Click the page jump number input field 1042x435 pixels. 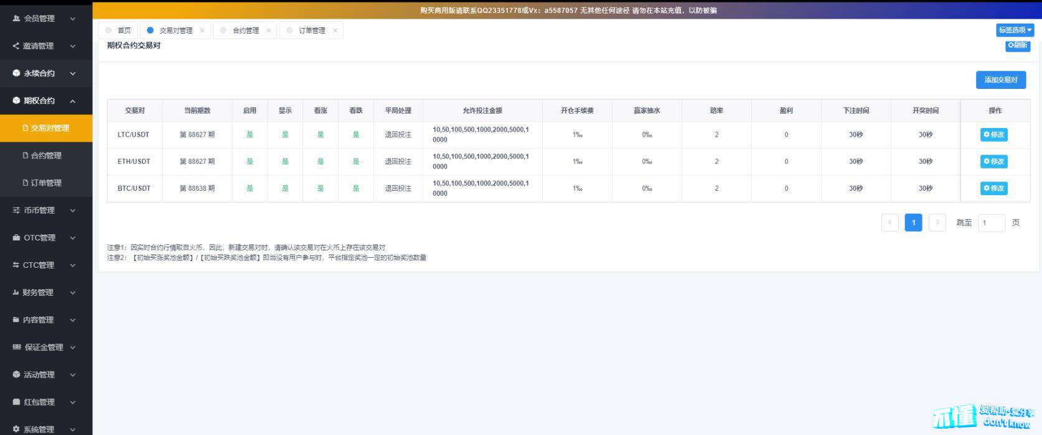click(x=991, y=222)
